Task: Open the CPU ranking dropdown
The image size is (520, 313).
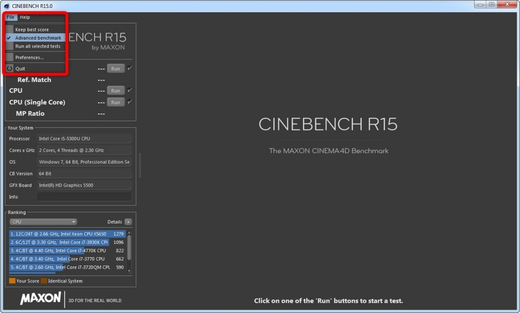Action: coord(43,222)
